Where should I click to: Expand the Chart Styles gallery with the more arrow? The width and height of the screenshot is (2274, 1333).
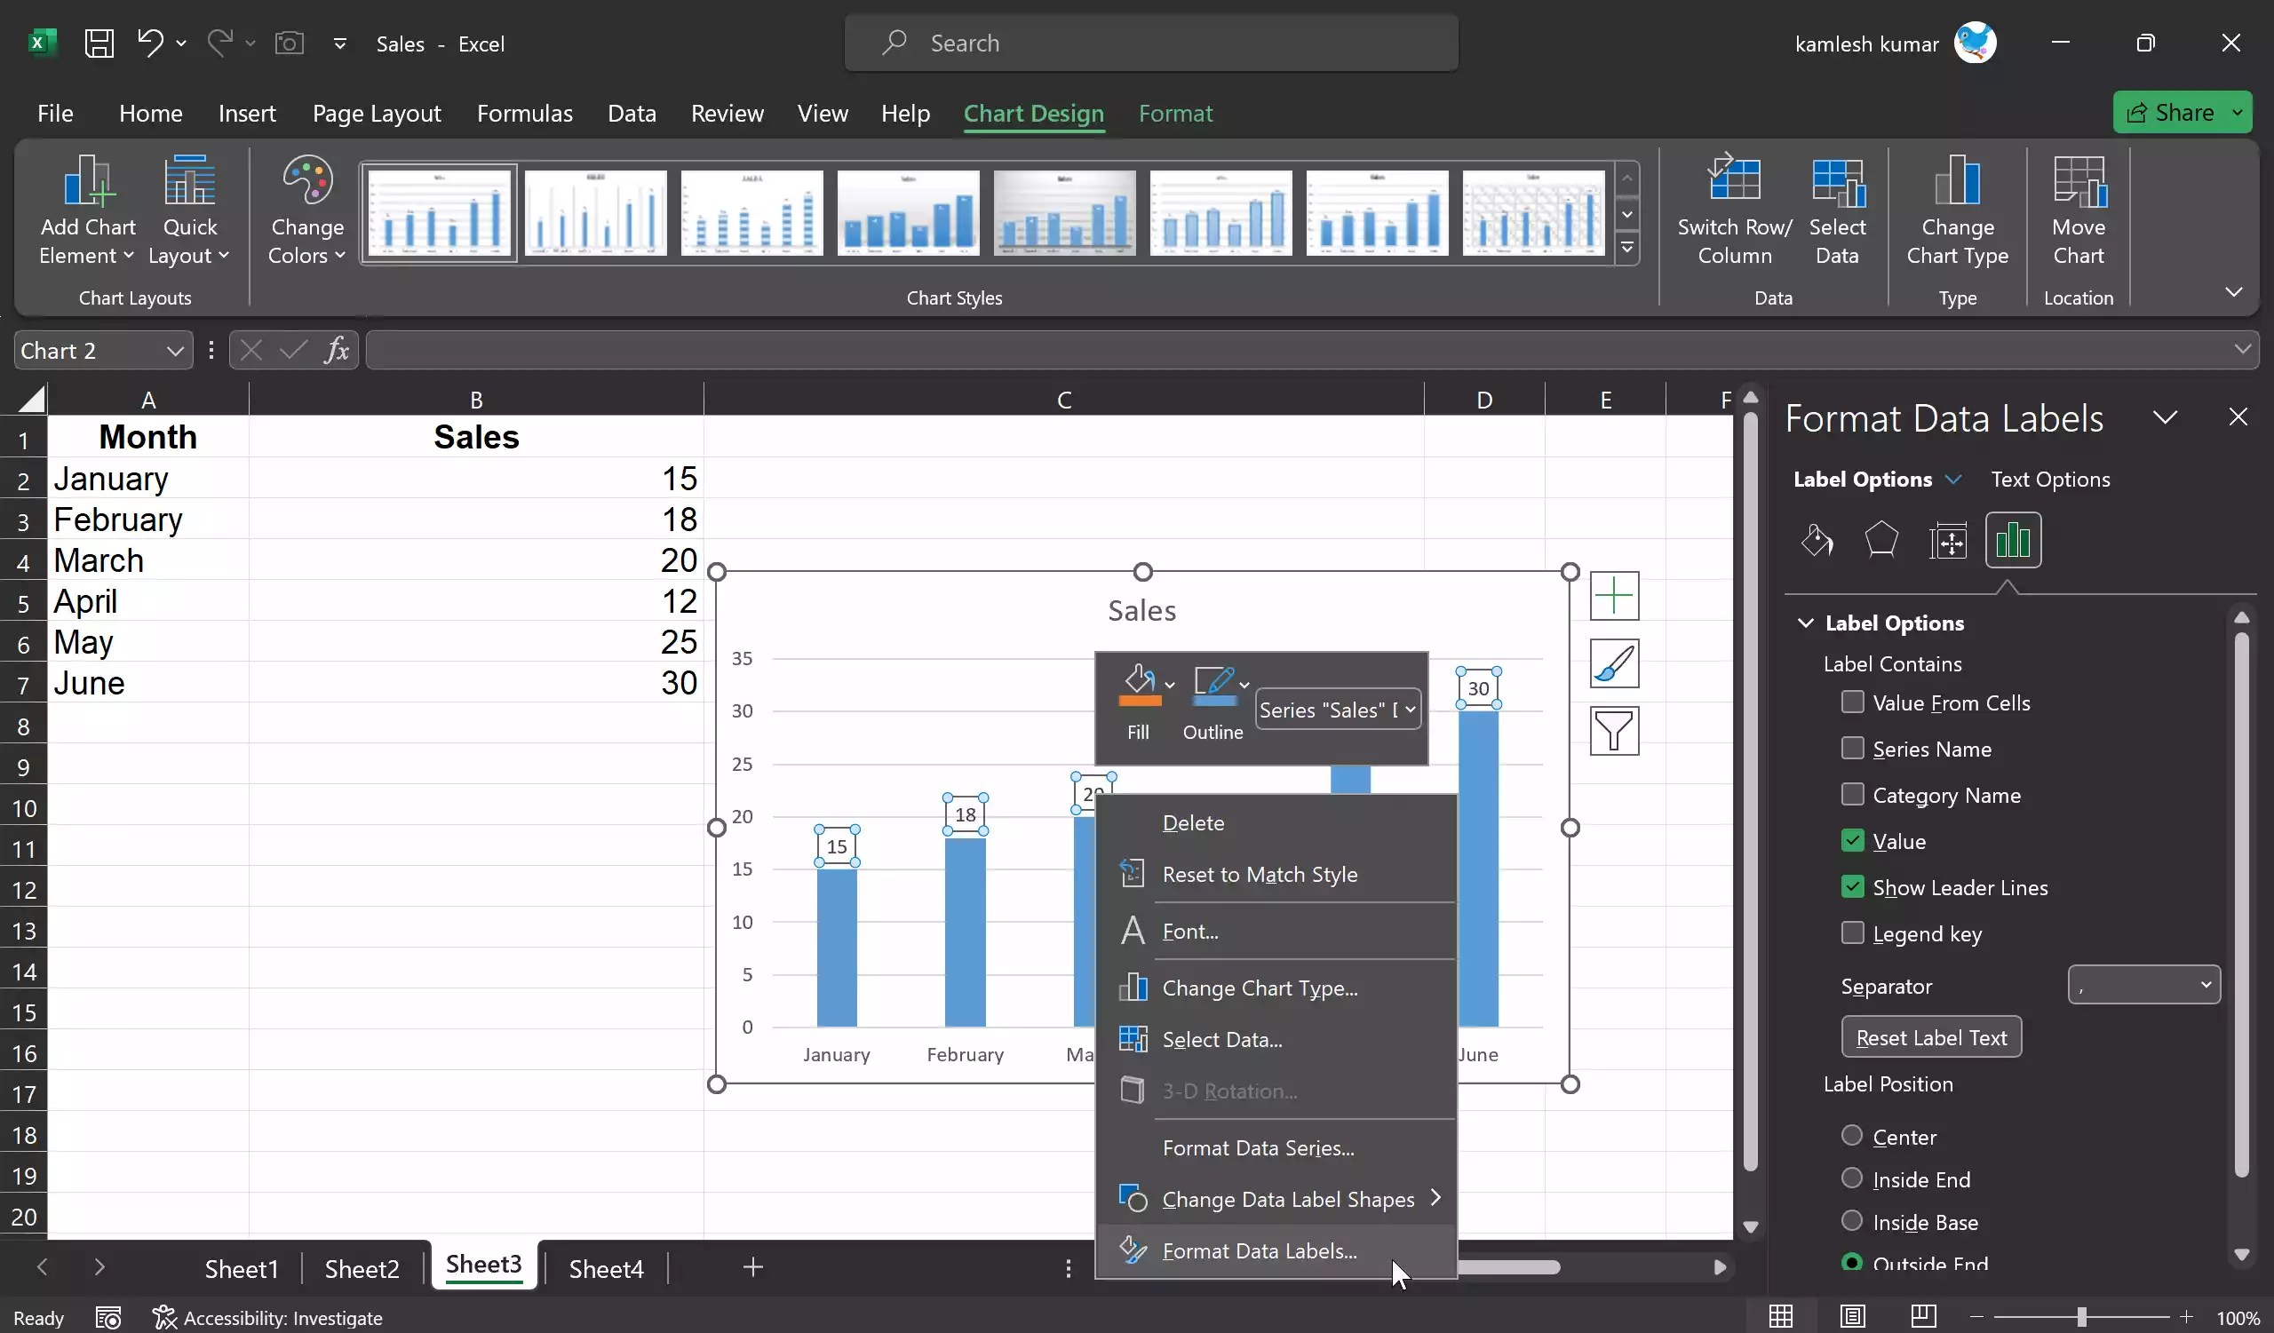[1627, 249]
